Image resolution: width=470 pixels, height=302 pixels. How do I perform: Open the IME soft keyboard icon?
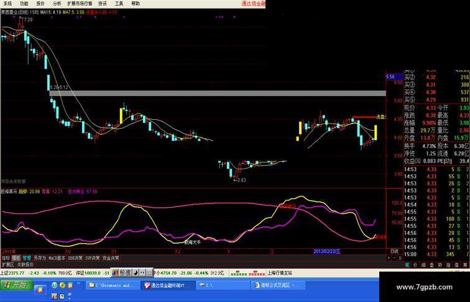(x=149, y=273)
